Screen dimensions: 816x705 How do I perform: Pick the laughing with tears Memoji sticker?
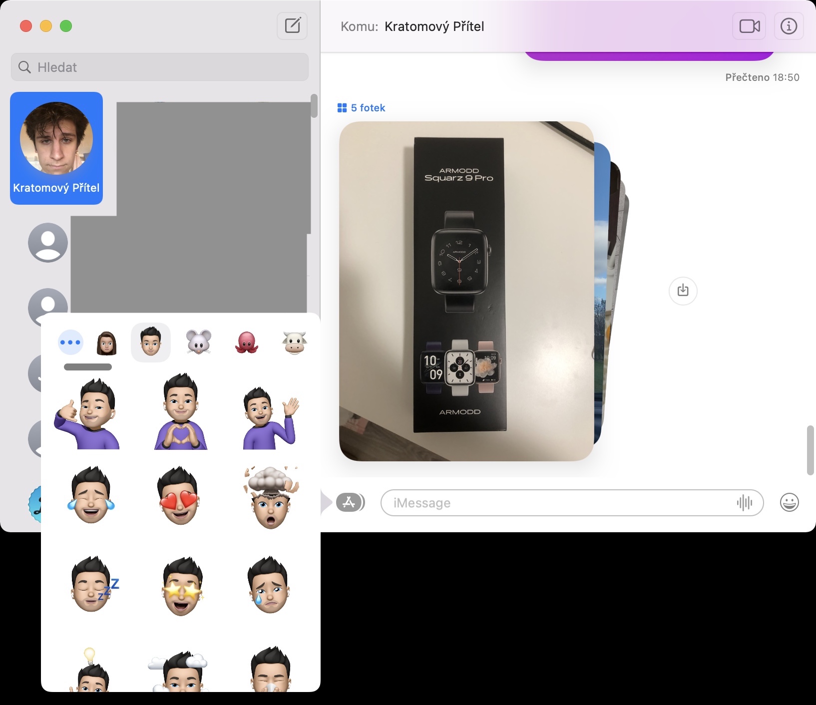click(91, 495)
